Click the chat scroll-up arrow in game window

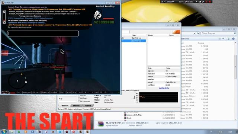[4, 12]
